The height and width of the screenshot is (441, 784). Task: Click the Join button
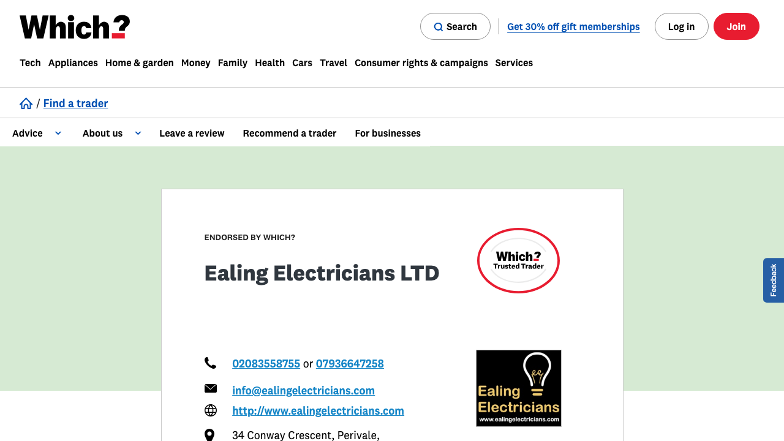pos(736,26)
